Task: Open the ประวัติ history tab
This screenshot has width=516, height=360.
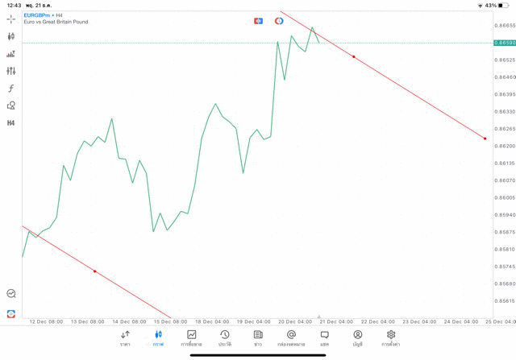Action: [x=225, y=338]
